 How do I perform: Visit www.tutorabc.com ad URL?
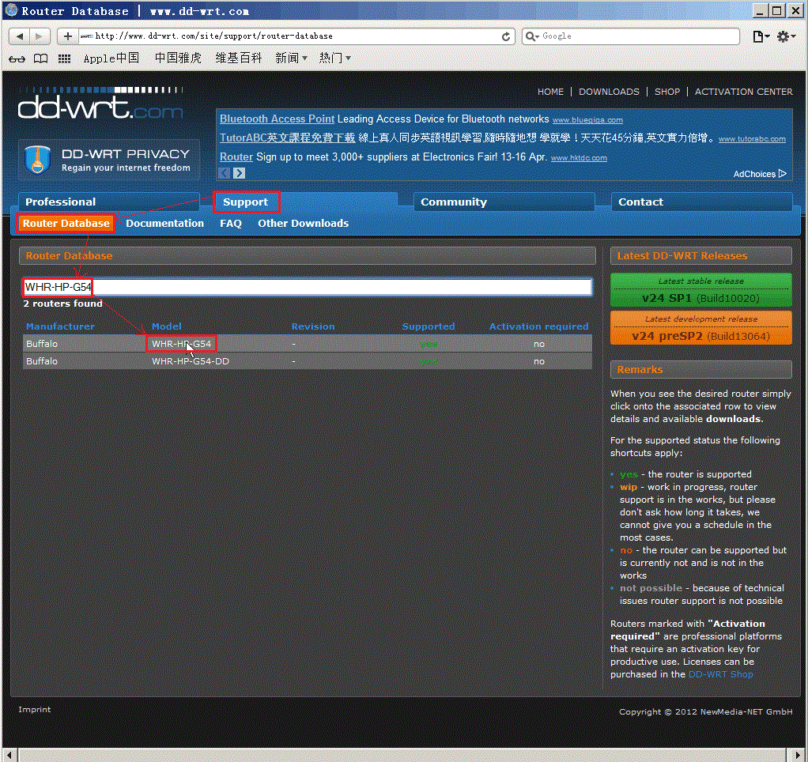(x=752, y=139)
